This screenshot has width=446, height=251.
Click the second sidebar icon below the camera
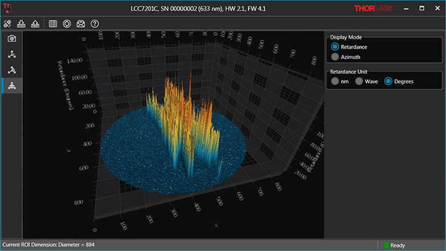(x=11, y=54)
